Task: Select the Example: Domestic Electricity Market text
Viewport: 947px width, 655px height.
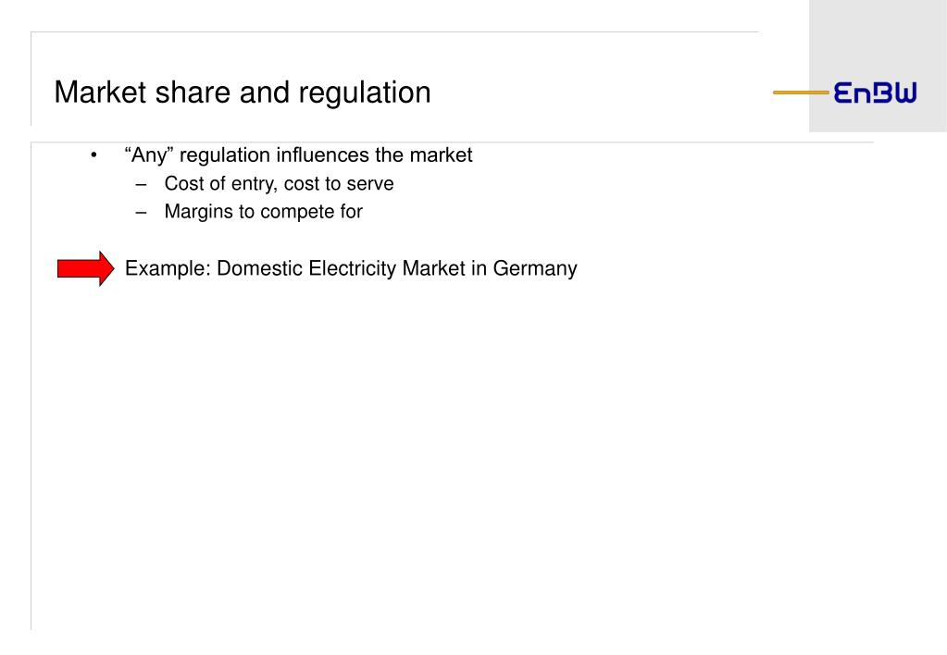Action: pyautogui.click(x=351, y=268)
